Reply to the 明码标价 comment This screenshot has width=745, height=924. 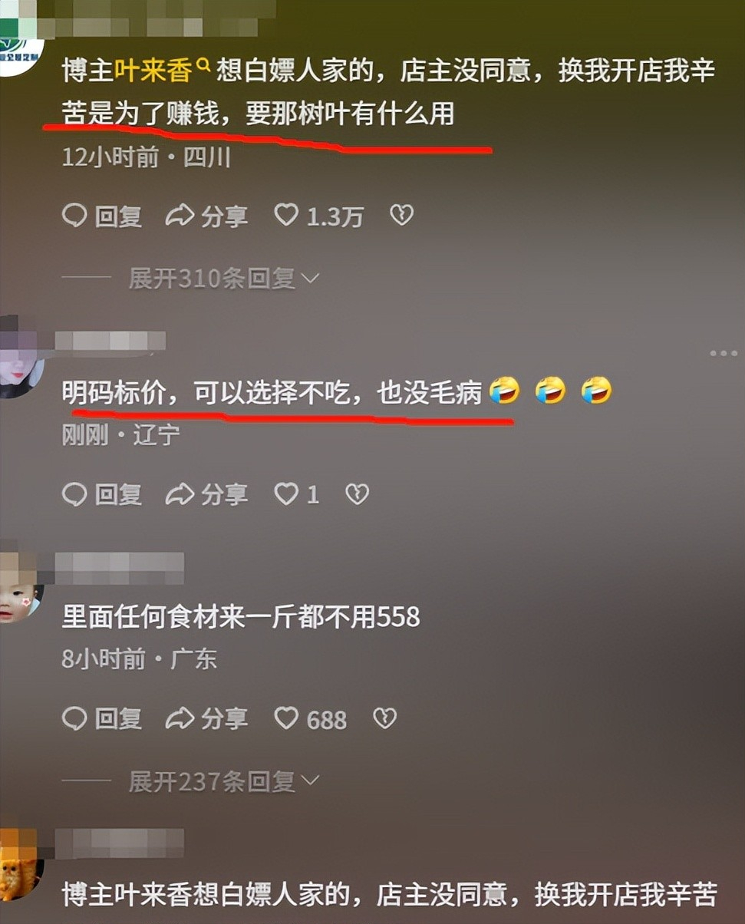point(102,494)
